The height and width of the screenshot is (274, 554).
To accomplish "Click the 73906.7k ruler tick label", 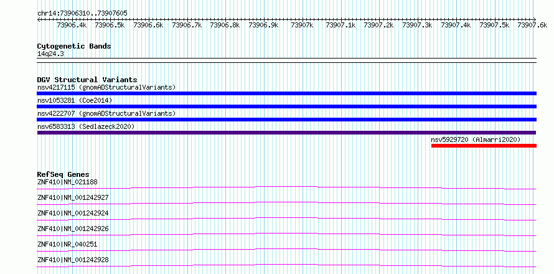I will point(187,25).
